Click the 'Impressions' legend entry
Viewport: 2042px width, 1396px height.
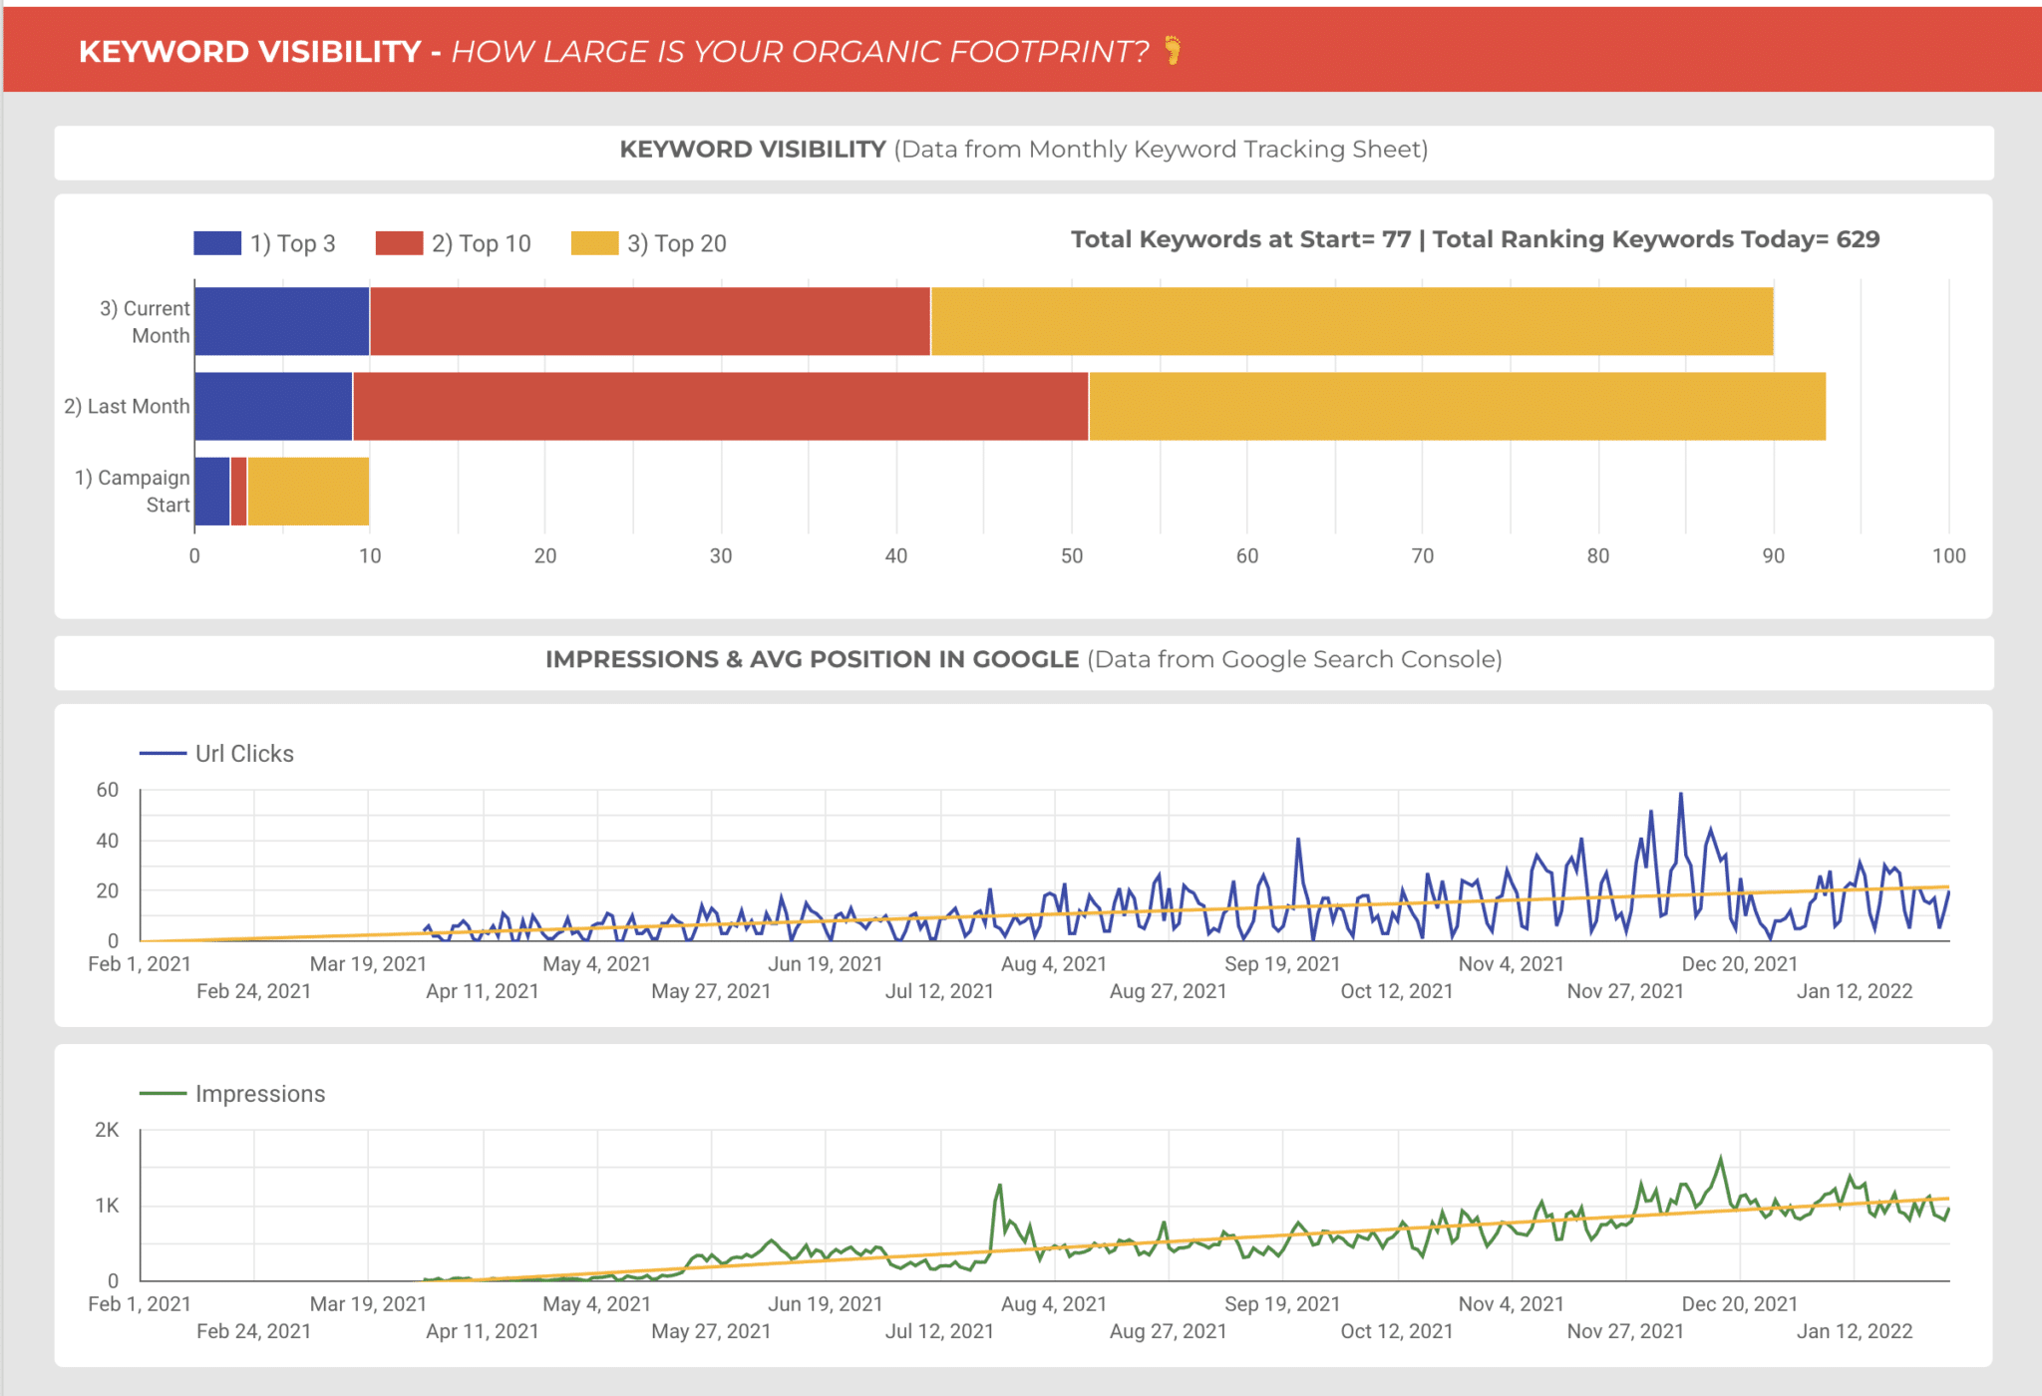click(x=232, y=1094)
